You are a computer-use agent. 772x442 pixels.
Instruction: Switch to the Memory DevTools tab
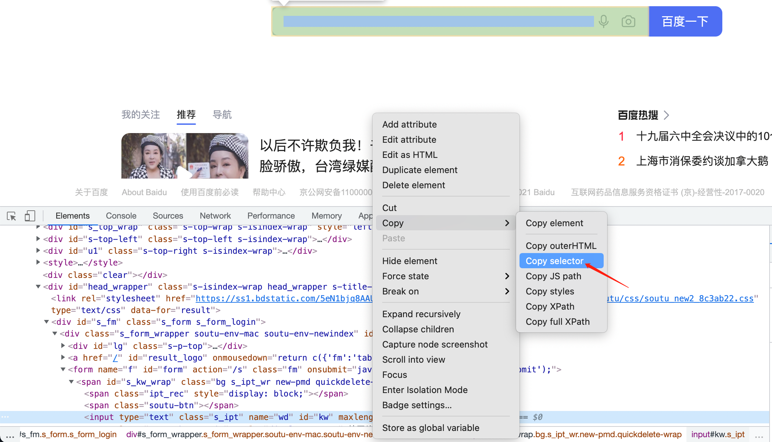click(327, 216)
